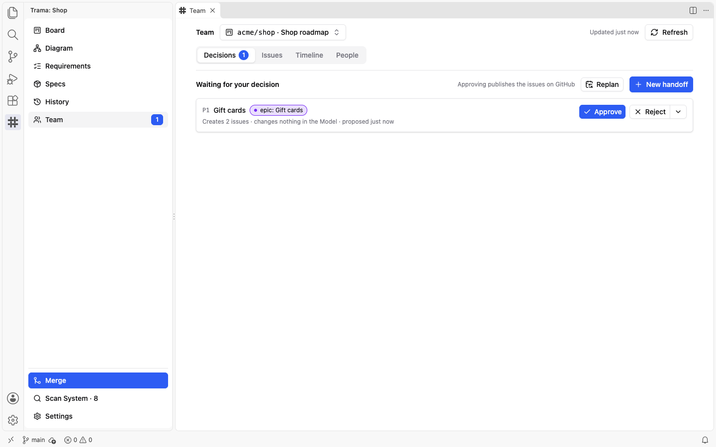Click the "Updated just now" text
Viewport: 716px width, 447px height.
point(614,32)
